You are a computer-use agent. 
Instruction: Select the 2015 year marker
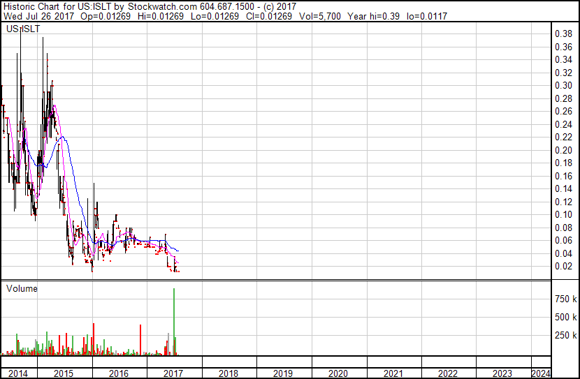pos(64,373)
